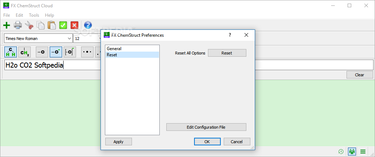Toggle the plain -O bond button
Screen dimensions: 375x157
pos(42,52)
